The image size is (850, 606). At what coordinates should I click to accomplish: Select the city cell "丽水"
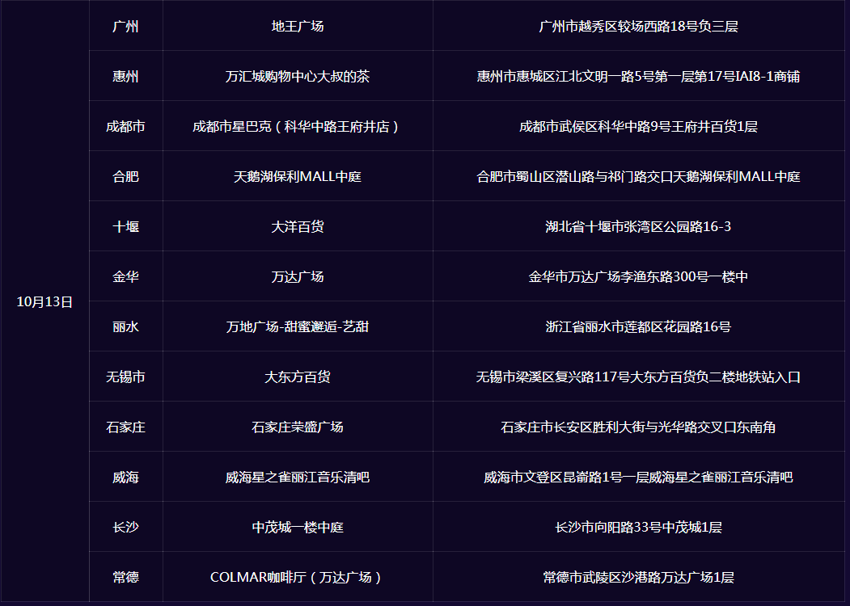coord(126,326)
